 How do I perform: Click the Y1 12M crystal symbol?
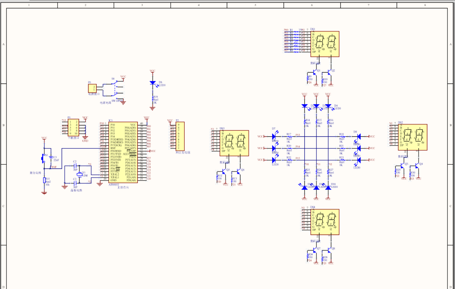(80, 175)
